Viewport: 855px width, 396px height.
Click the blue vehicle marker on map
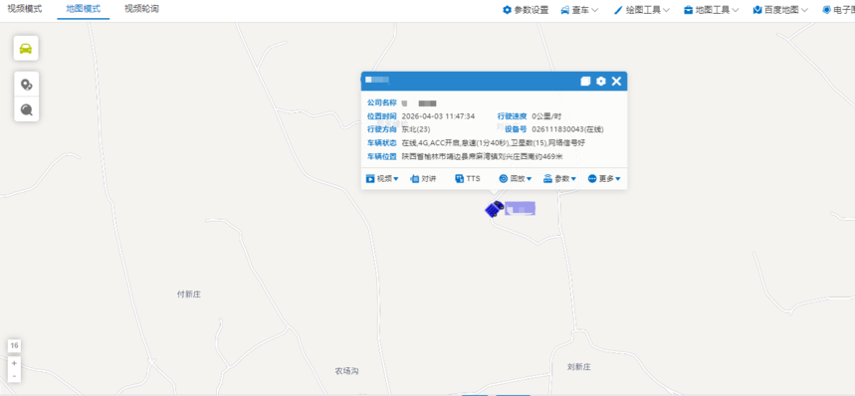tap(495, 209)
